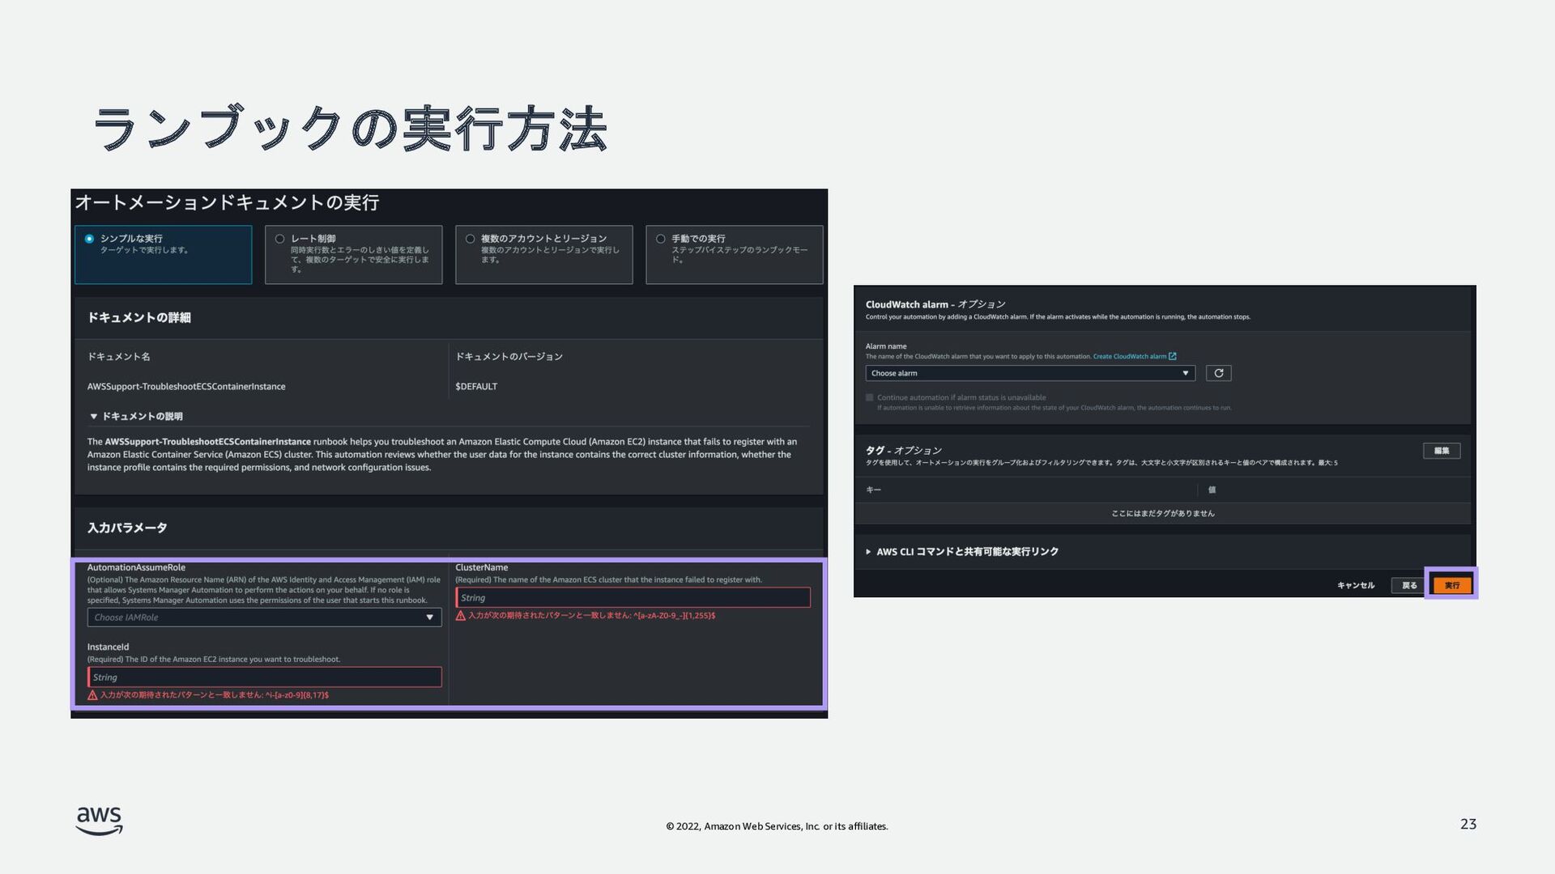Viewport: 1555px width, 874px height.
Task: Refresh the CloudWatch alarm list
Action: 1218,373
